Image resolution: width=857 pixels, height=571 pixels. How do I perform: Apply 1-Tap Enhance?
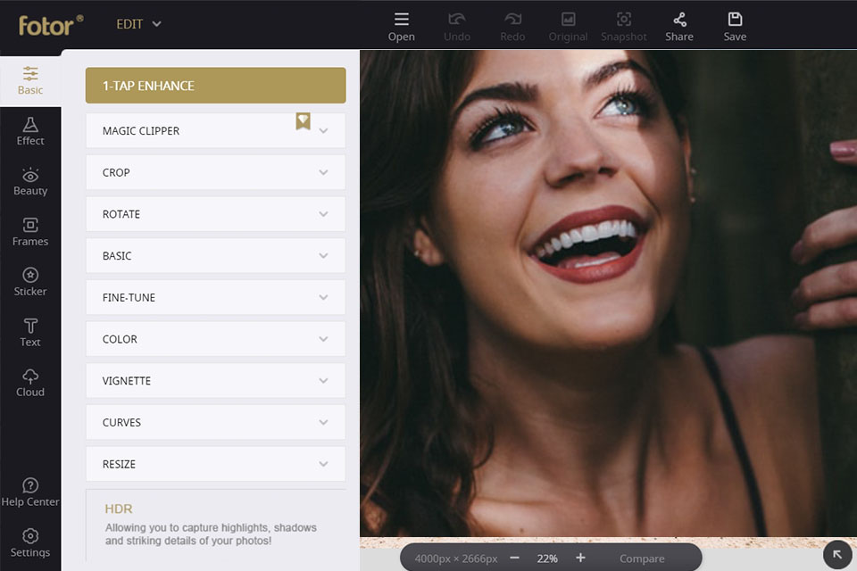[x=214, y=86]
